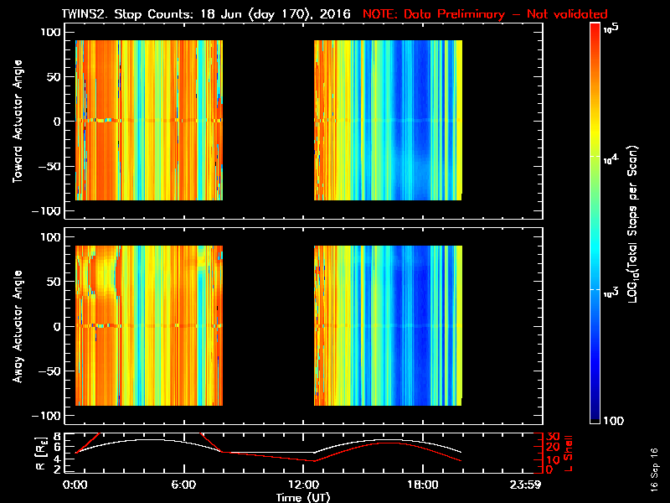Click the black data gap in the Toward panel
Screen dimensions: 670x503
click(268, 122)
